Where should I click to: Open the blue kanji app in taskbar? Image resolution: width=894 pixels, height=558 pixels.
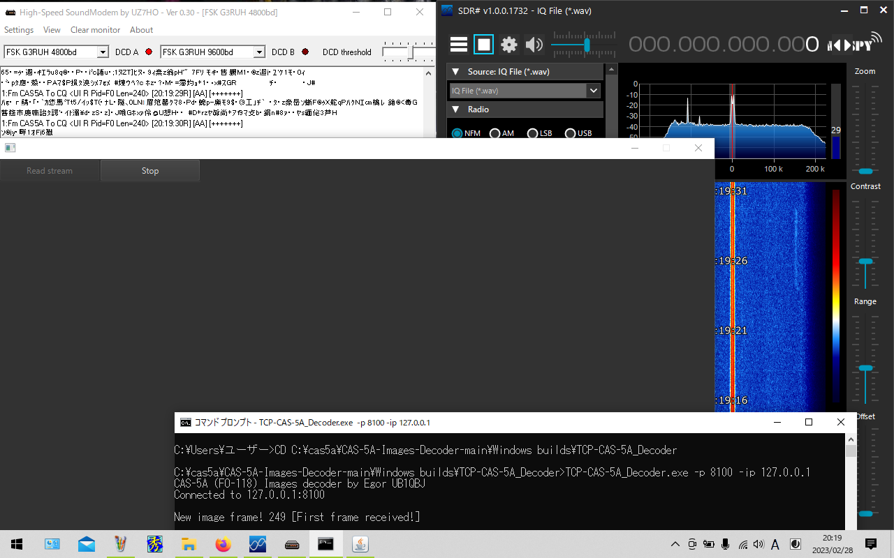point(155,544)
